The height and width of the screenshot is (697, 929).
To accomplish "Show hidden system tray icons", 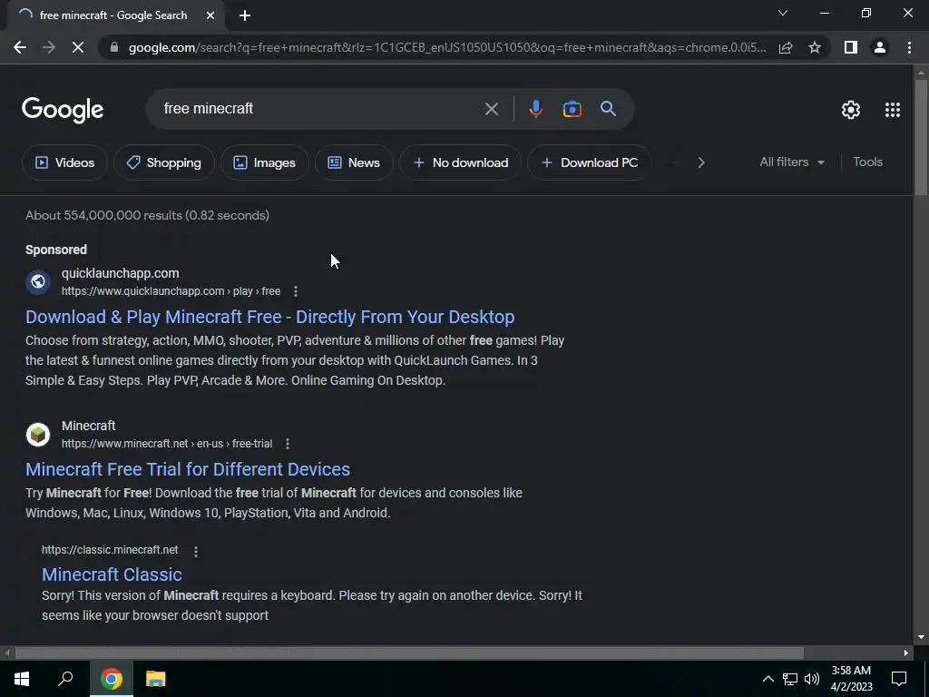I will pyautogui.click(x=768, y=679).
